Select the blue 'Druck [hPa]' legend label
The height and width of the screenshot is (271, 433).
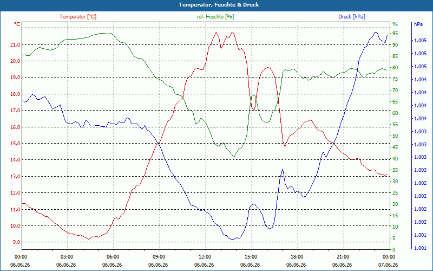point(351,17)
